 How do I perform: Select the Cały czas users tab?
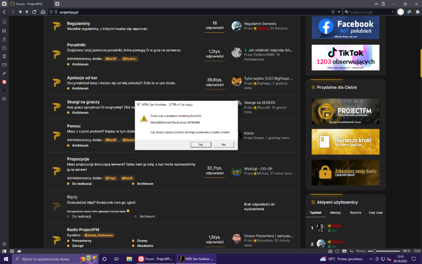click(376, 212)
